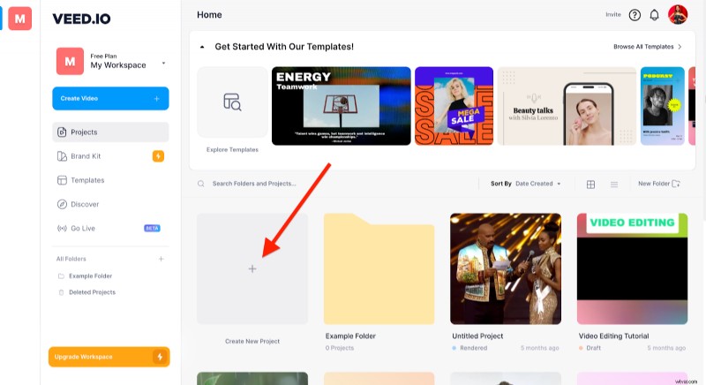The height and width of the screenshot is (385, 706).
Task: Open the MEGA SALE template
Action: click(x=454, y=106)
